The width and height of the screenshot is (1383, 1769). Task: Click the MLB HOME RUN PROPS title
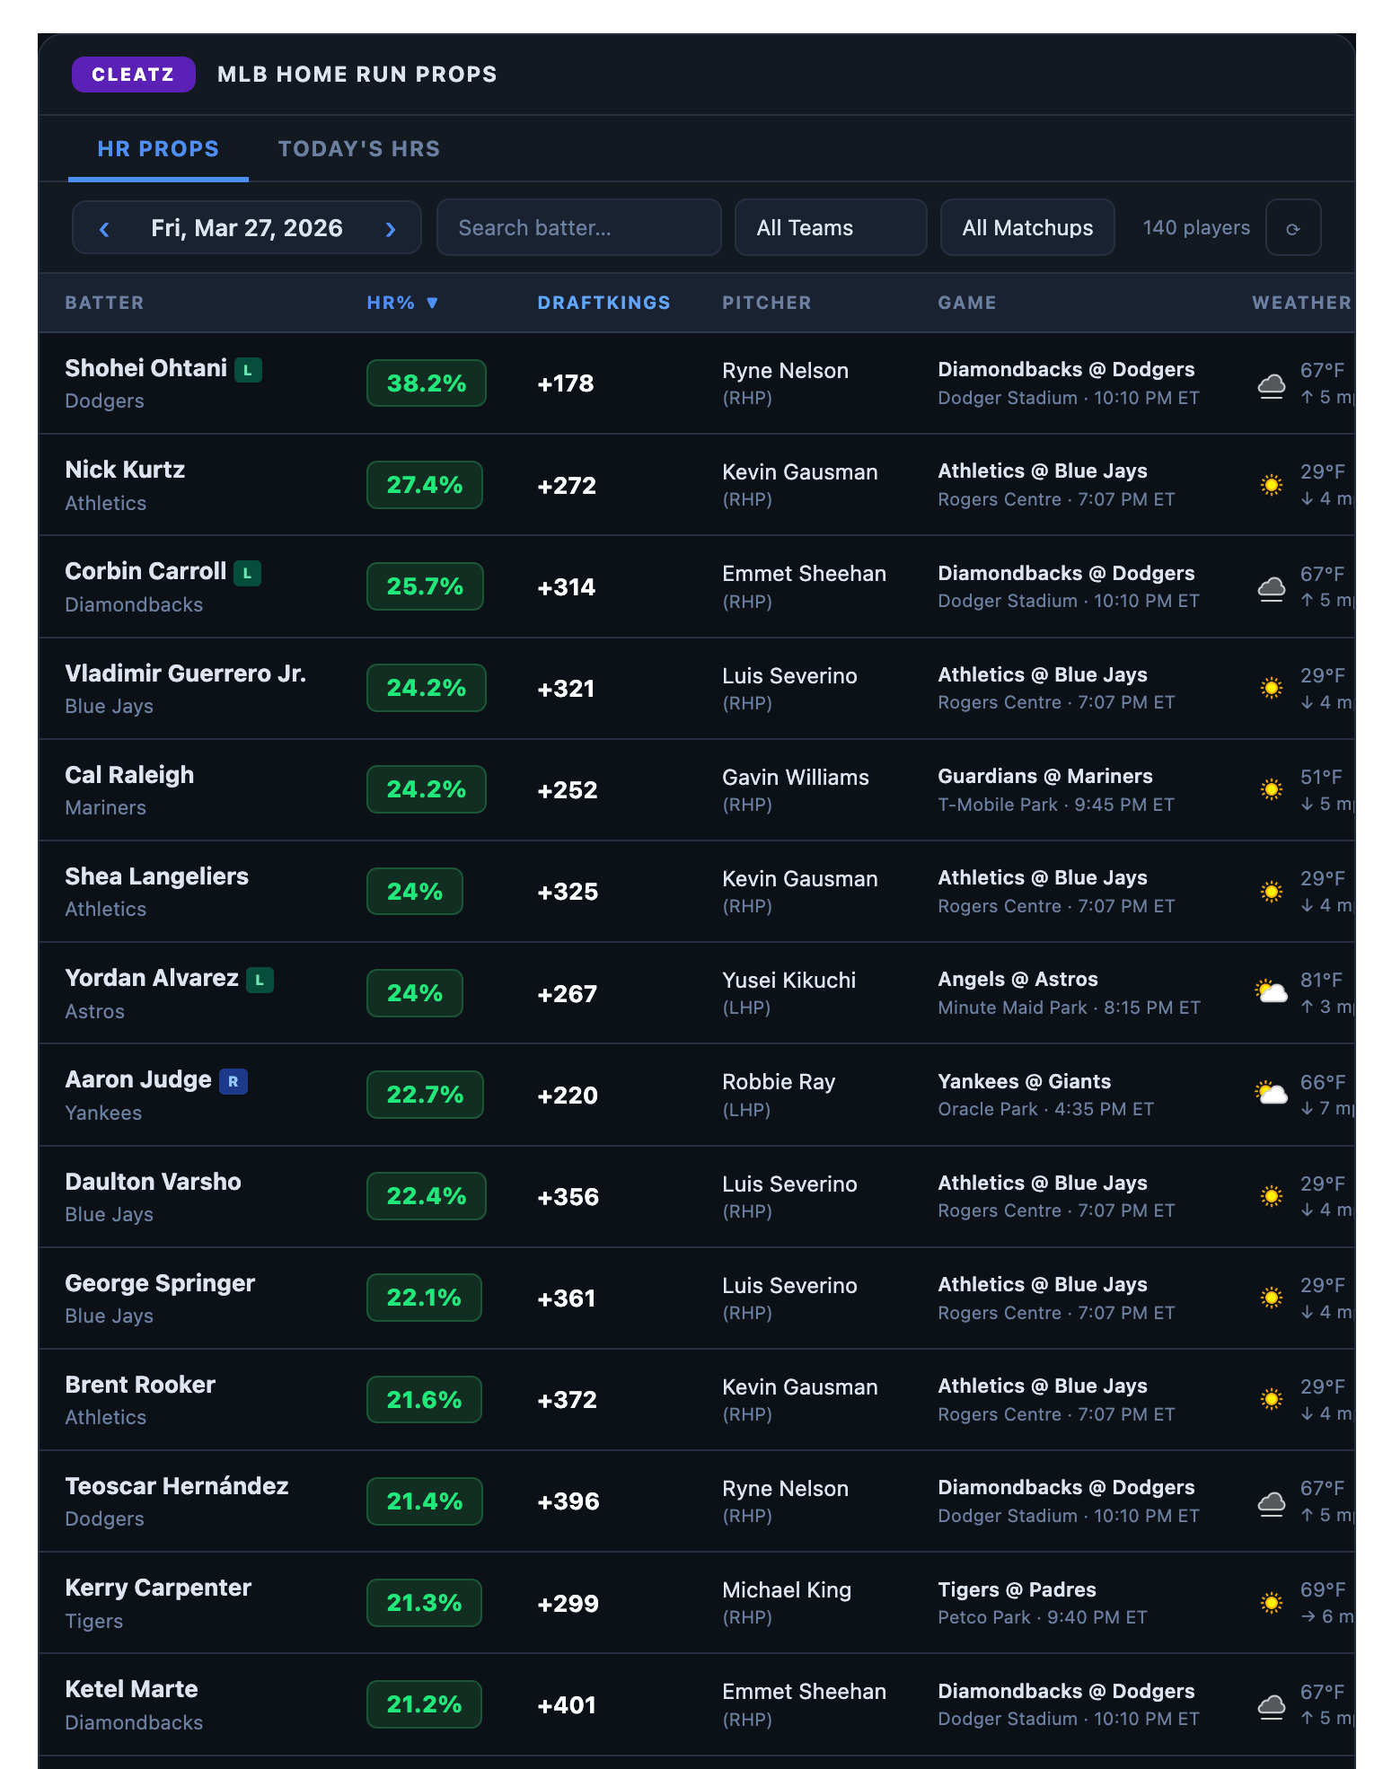pyautogui.click(x=357, y=75)
